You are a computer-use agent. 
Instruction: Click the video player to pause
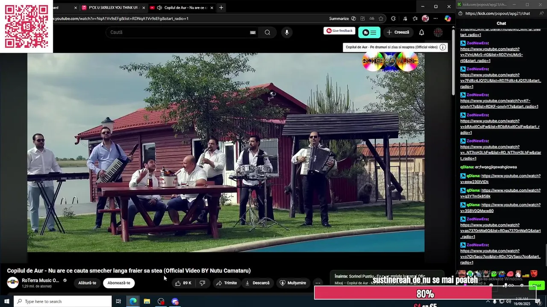pos(226,152)
